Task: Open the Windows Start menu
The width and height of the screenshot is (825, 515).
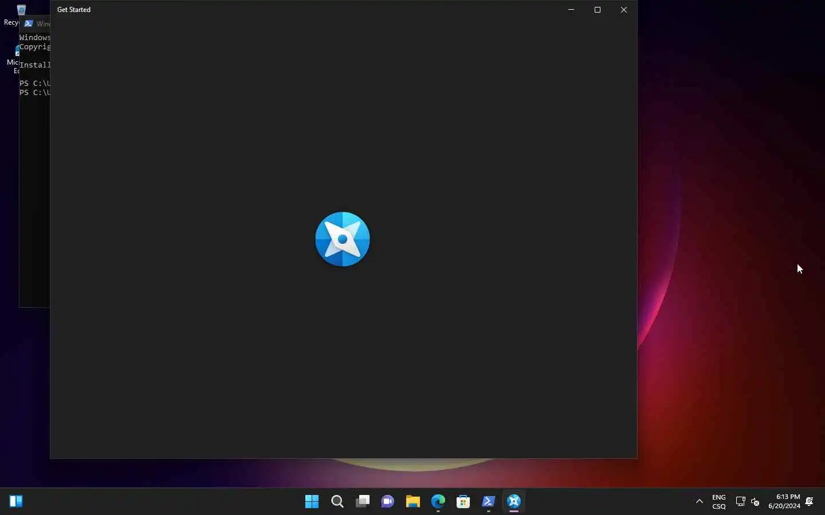Action: [x=312, y=502]
